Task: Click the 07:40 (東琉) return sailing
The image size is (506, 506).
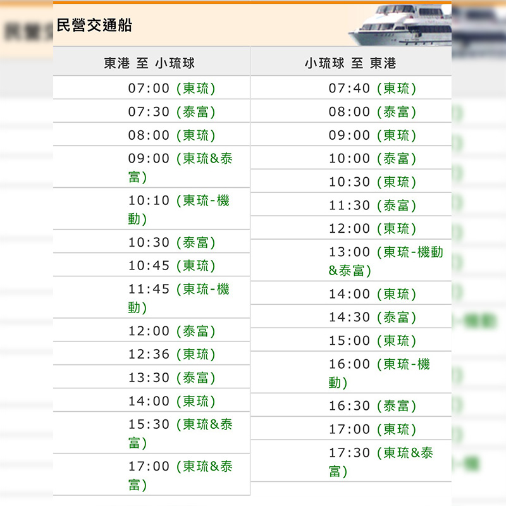Action: click(x=372, y=89)
